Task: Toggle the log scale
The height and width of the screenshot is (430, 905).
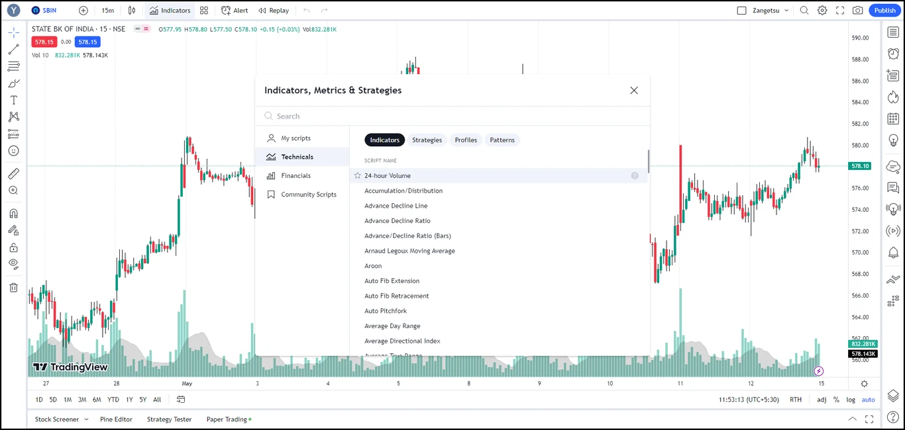Action: click(x=851, y=400)
